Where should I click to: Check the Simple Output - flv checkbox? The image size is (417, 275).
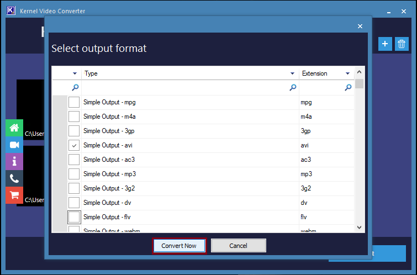[x=74, y=217]
